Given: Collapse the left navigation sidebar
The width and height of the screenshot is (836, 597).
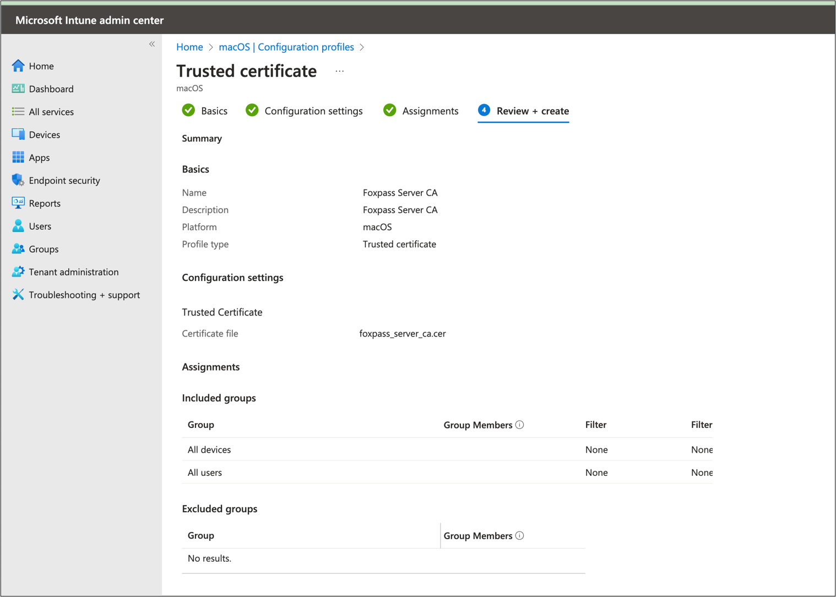Looking at the screenshot, I should pos(152,44).
